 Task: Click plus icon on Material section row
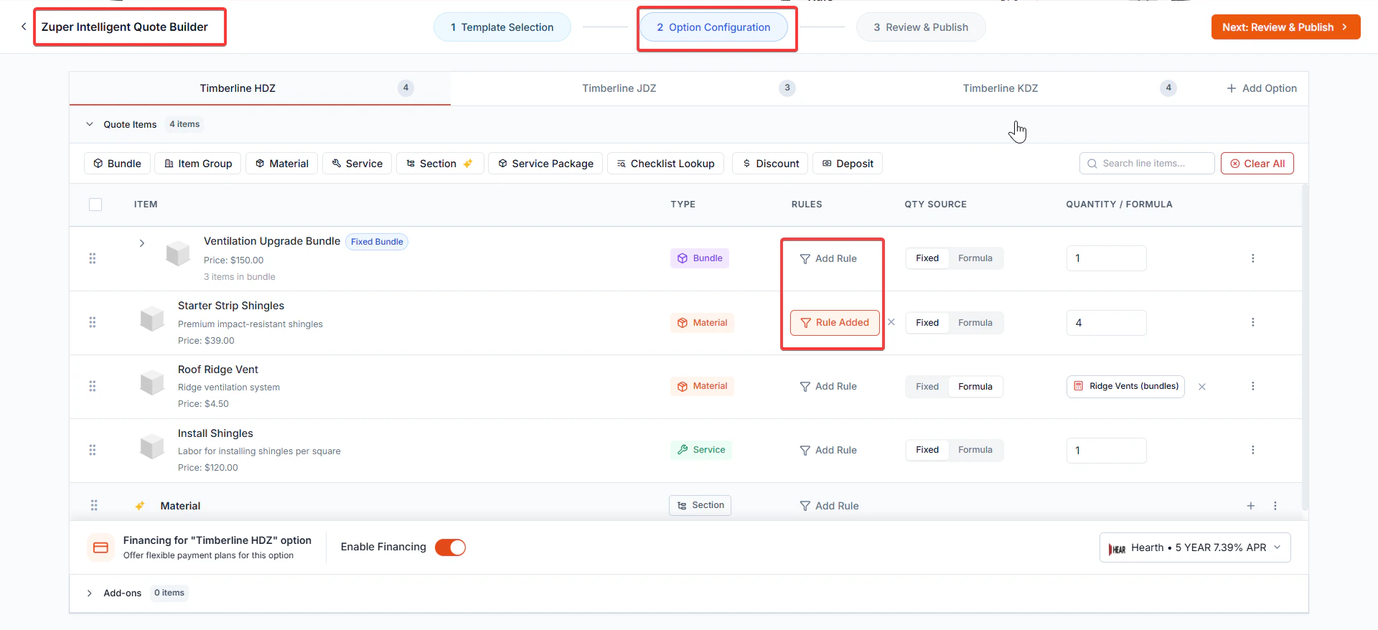(1251, 506)
